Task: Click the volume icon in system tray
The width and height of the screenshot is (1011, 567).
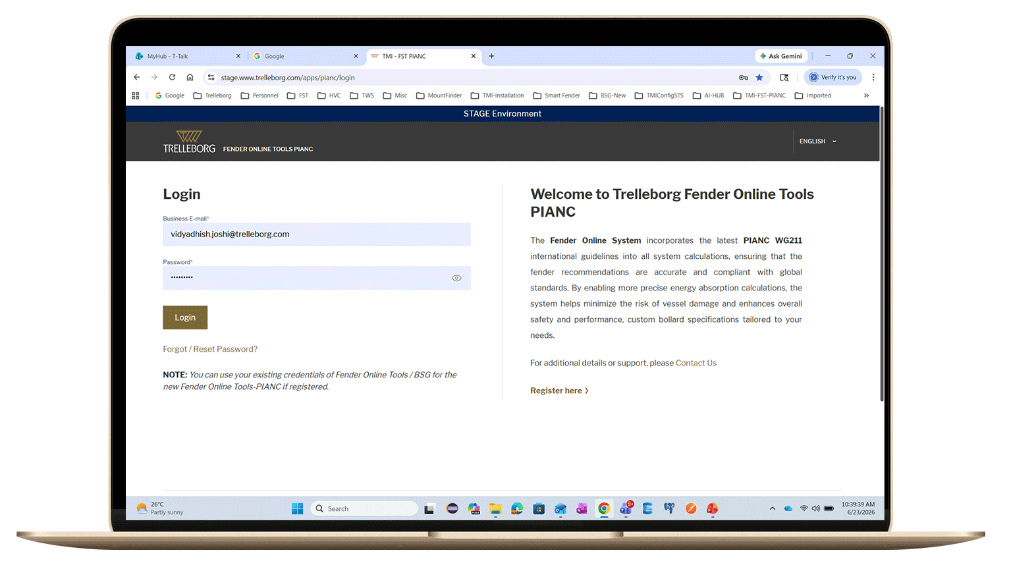Action: (816, 508)
